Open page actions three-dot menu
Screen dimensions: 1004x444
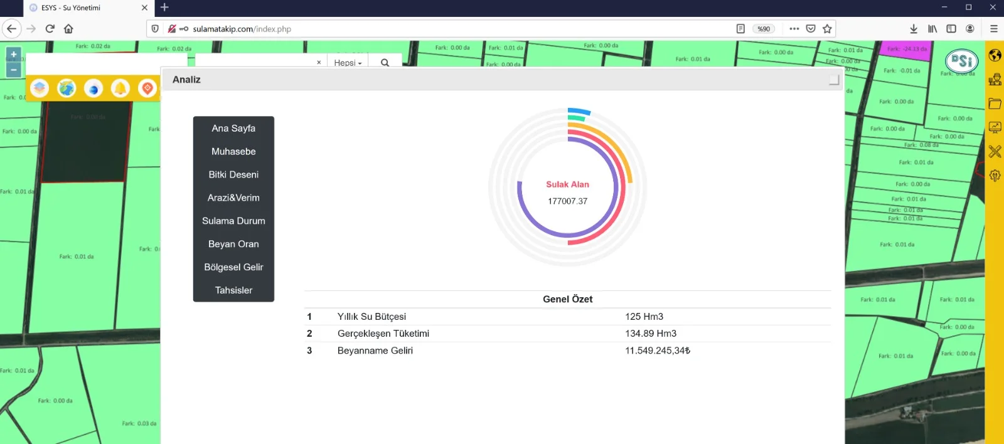click(794, 29)
